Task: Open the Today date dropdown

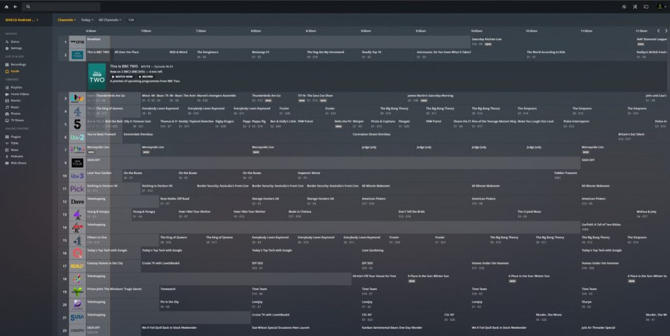Action: (x=86, y=20)
